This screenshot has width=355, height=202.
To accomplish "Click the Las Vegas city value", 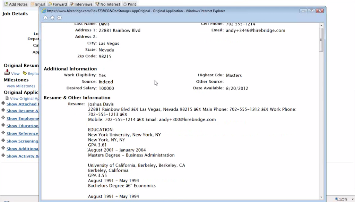I will pyautogui.click(x=109, y=43).
